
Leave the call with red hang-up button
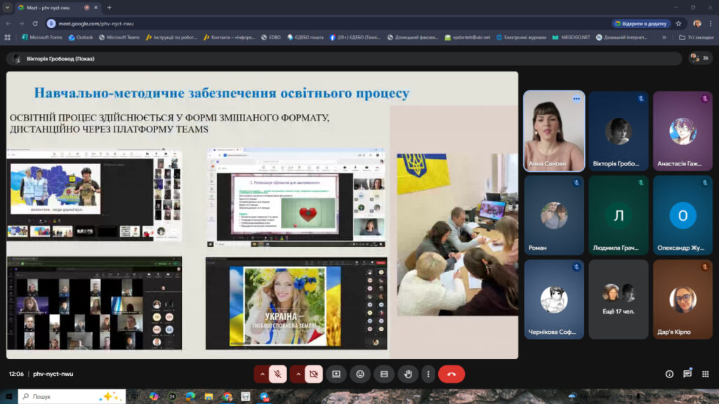451,374
